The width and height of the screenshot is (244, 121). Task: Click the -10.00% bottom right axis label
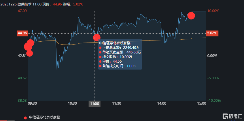[214, 101]
